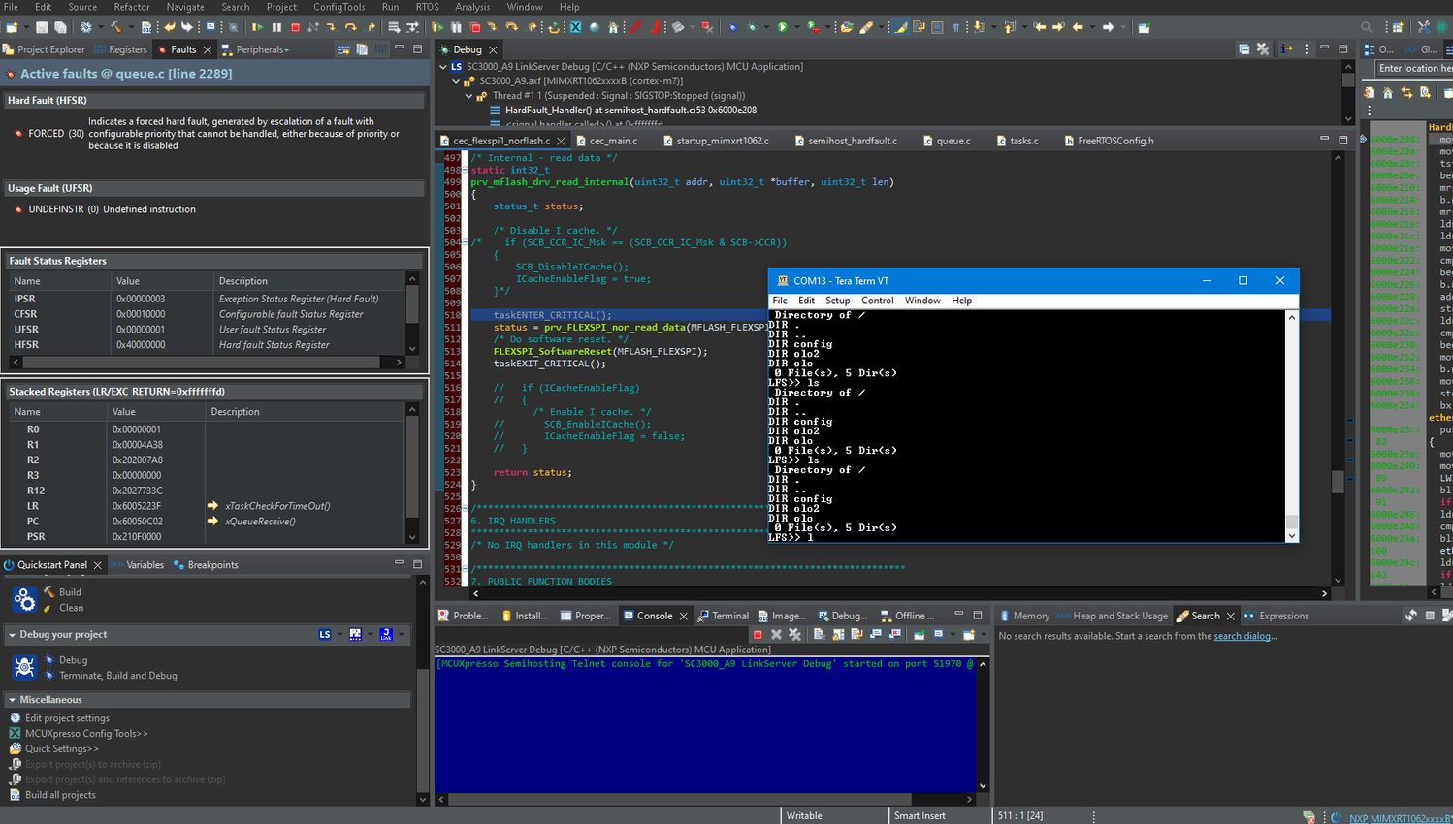Screen dimensions: 1453x824
Task: Click the red Terminate button in Console toolbar
Action: 758,634
